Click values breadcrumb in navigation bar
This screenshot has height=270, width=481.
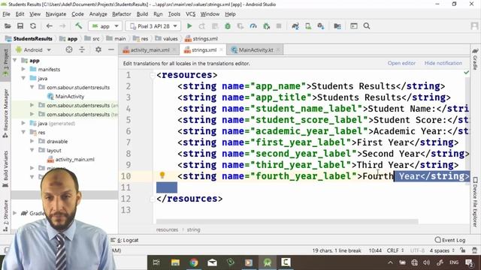tap(167, 38)
